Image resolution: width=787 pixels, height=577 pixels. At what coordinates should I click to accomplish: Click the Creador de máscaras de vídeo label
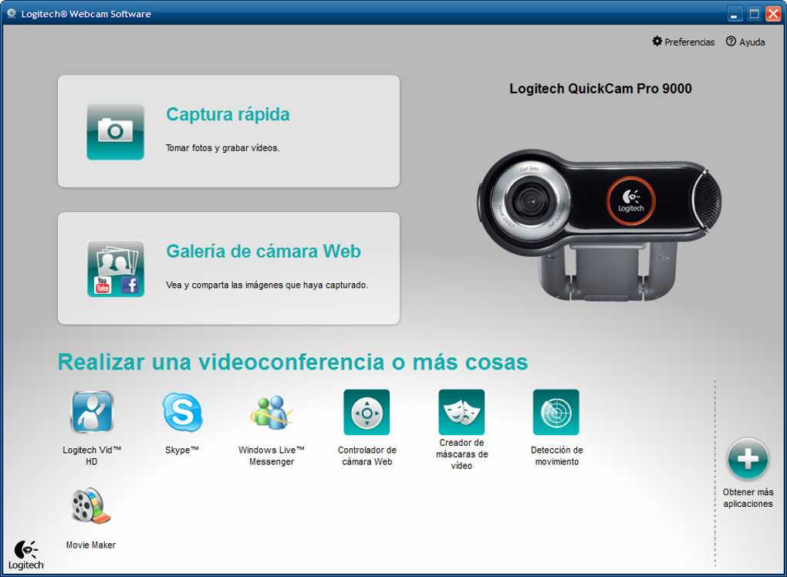coord(461,454)
